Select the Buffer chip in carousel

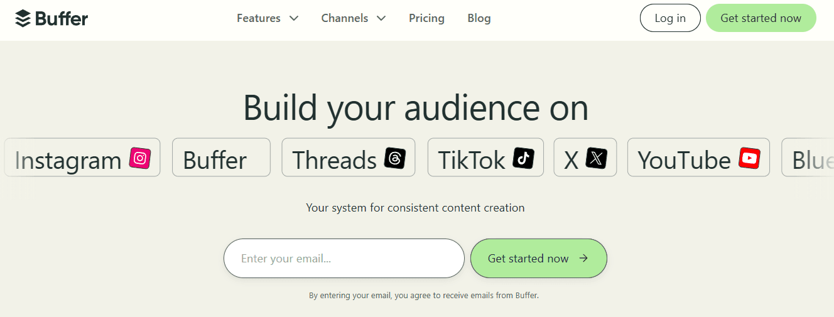(x=221, y=158)
